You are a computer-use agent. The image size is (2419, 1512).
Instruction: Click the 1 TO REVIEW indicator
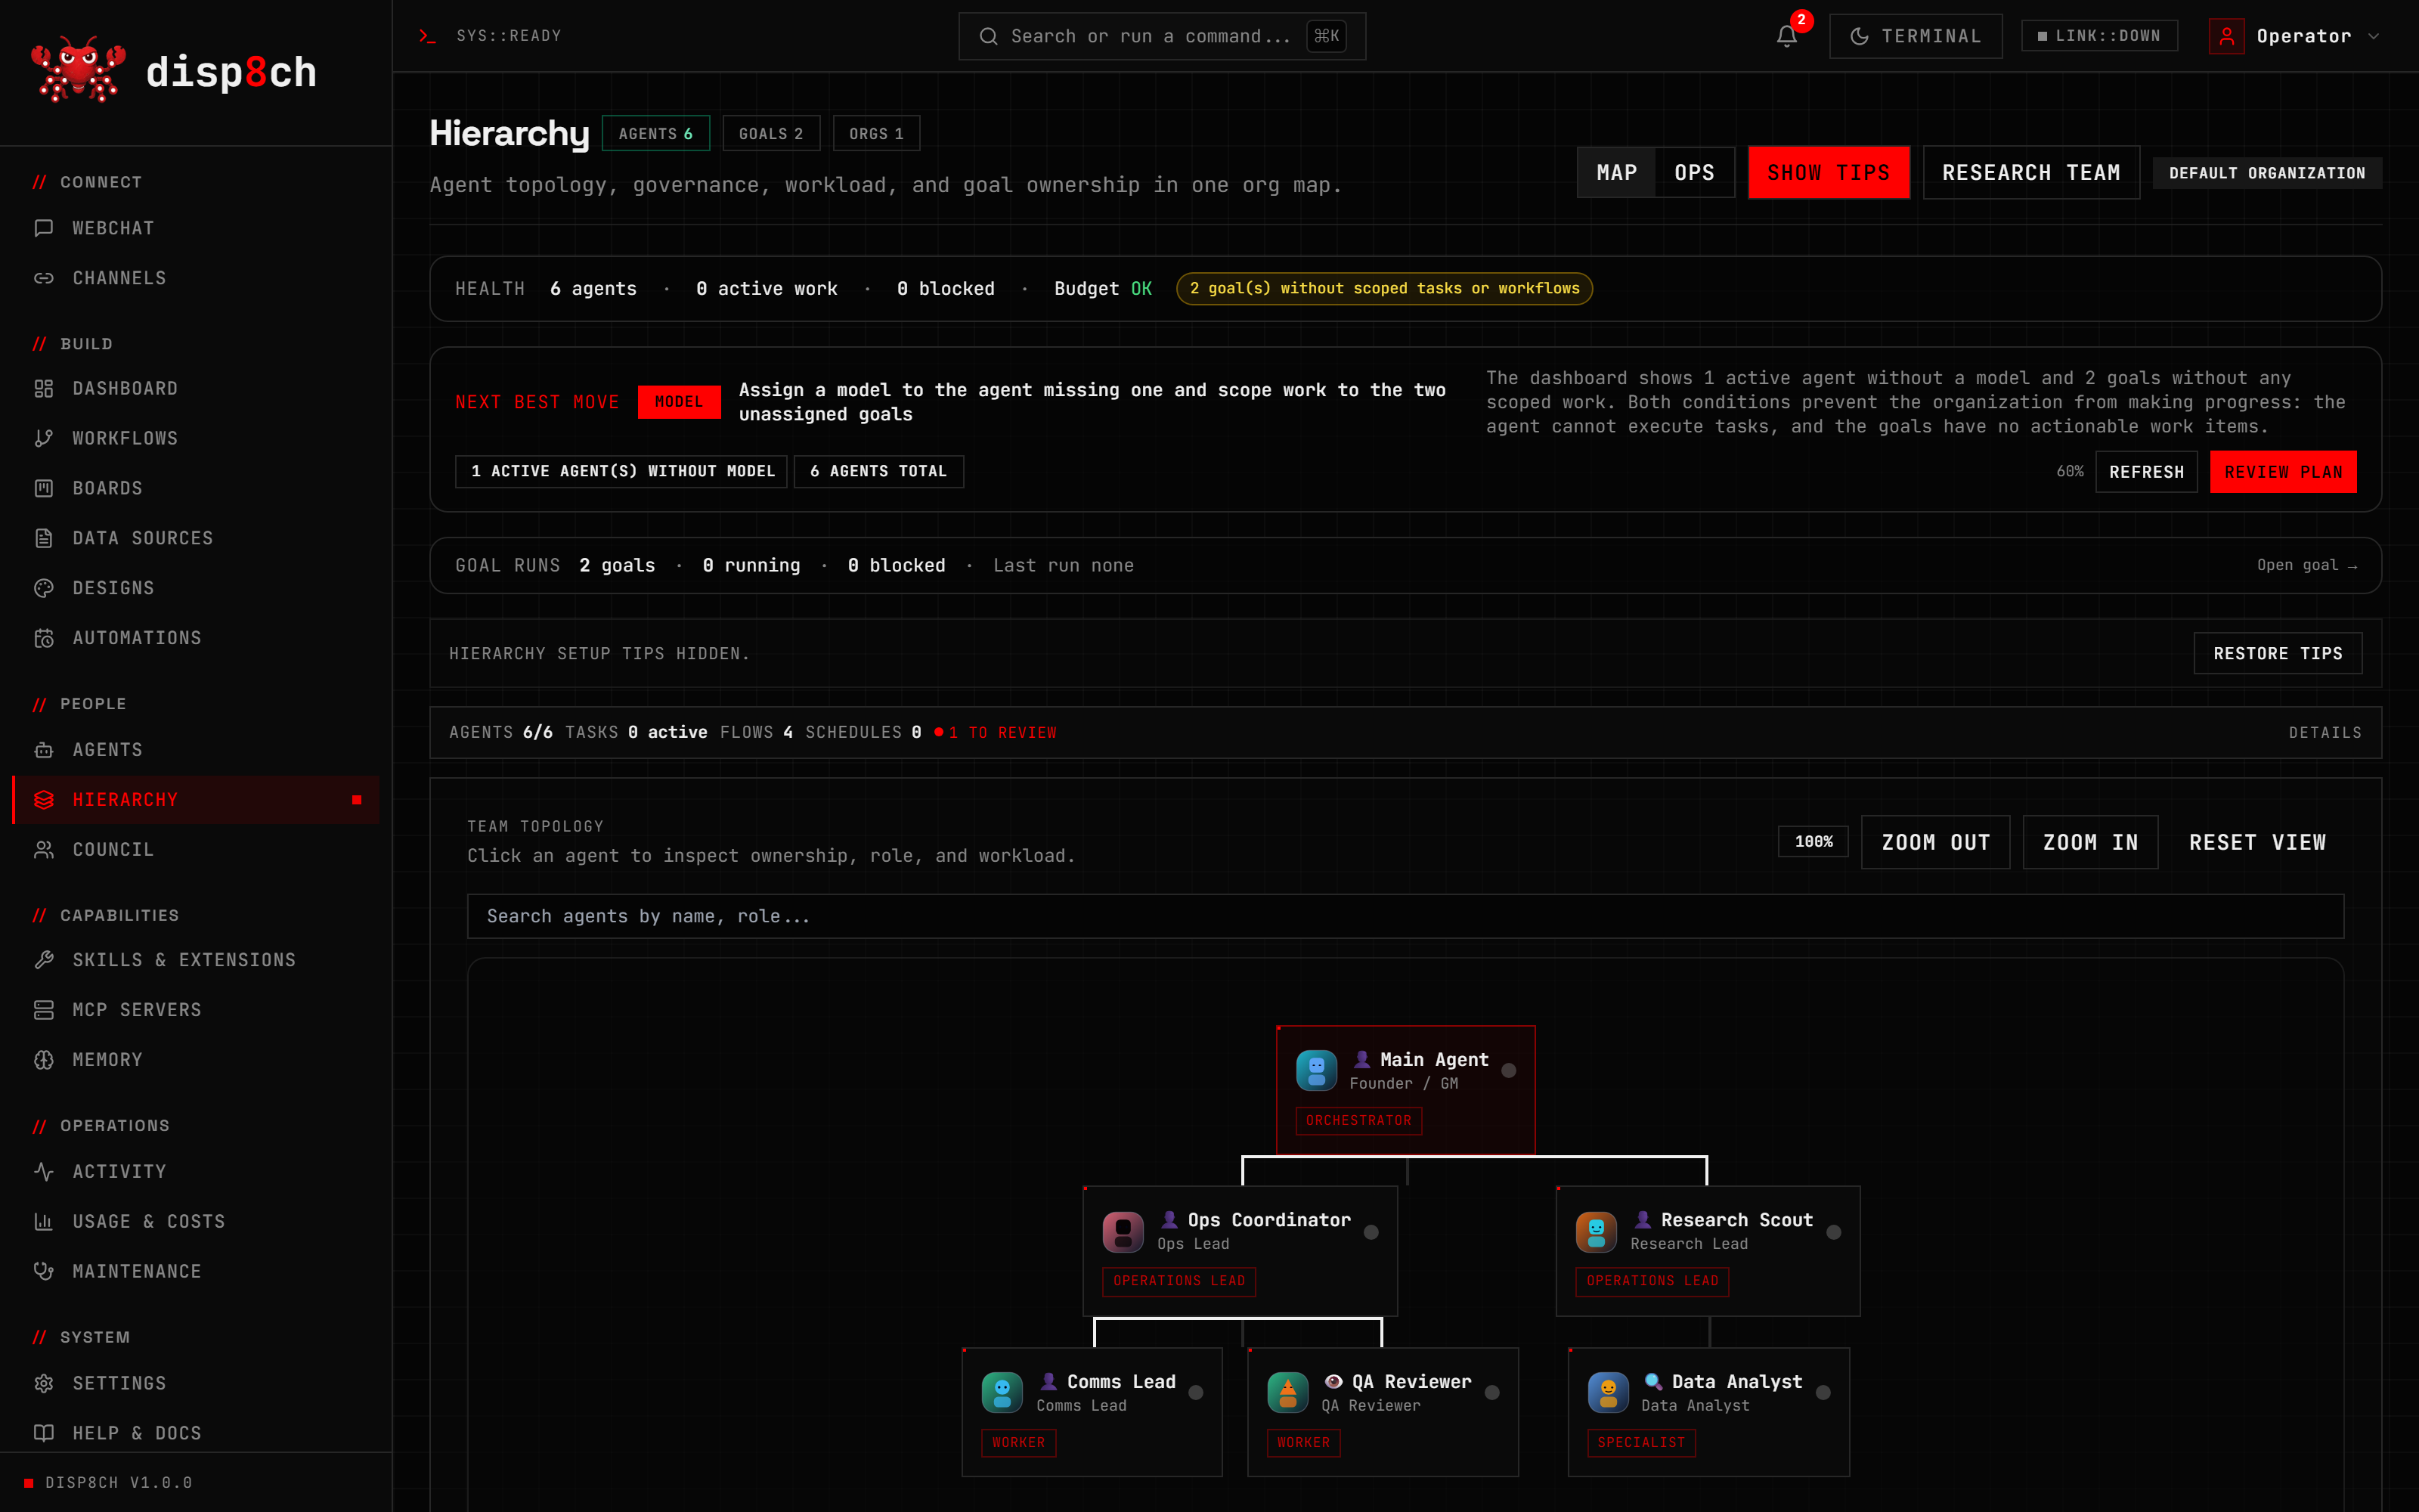(996, 733)
